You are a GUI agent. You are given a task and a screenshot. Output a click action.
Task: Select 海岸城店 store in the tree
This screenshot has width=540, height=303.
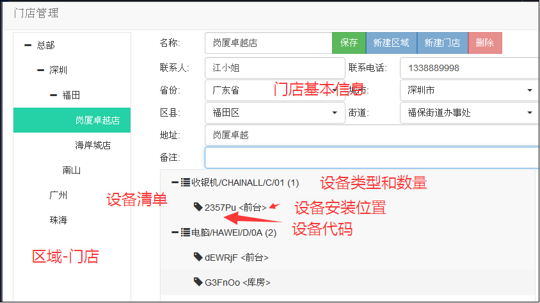coord(93,145)
